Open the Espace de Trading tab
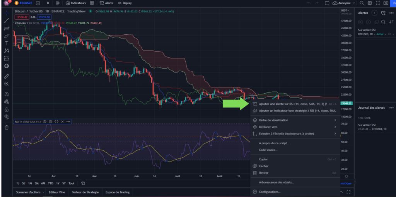The height and width of the screenshot is (197, 396). (118, 192)
